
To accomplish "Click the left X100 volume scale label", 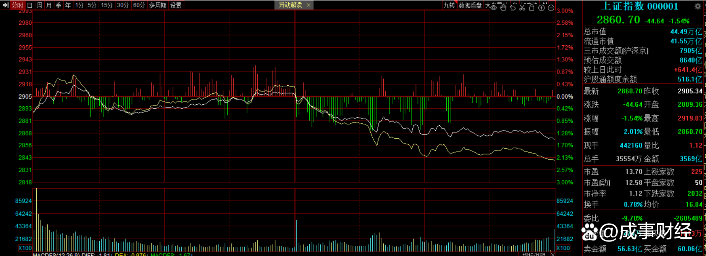I will point(25,248).
